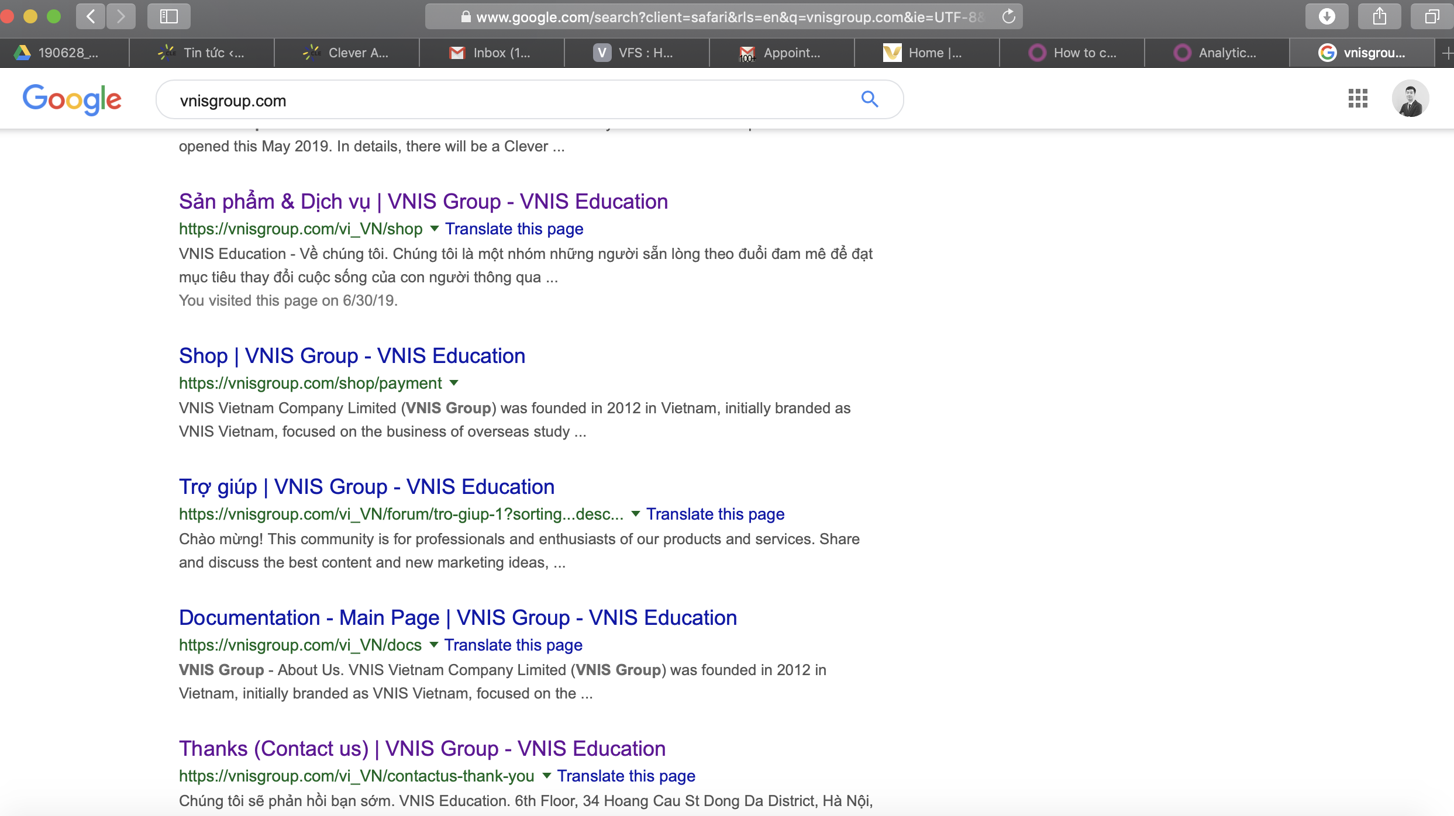The image size is (1454, 816).
Task: Click the blue search magnifier icon
Action: tap(870, 99)
